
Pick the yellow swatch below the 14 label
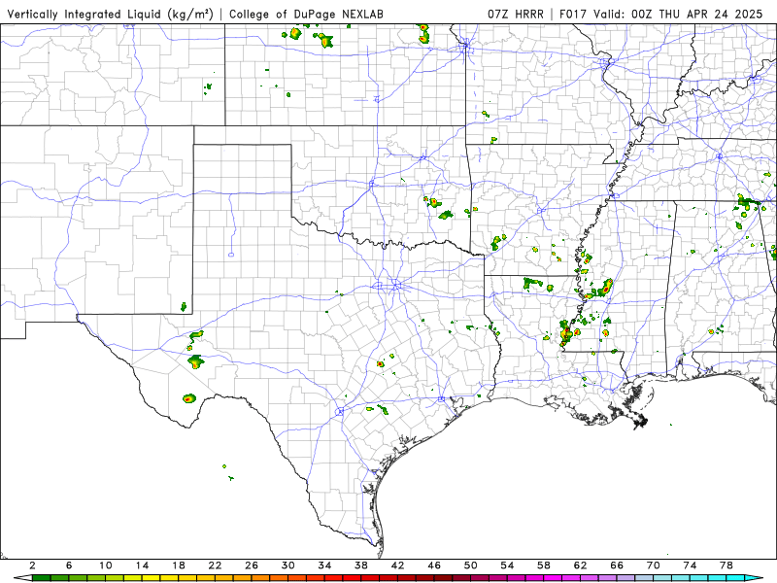152,578
